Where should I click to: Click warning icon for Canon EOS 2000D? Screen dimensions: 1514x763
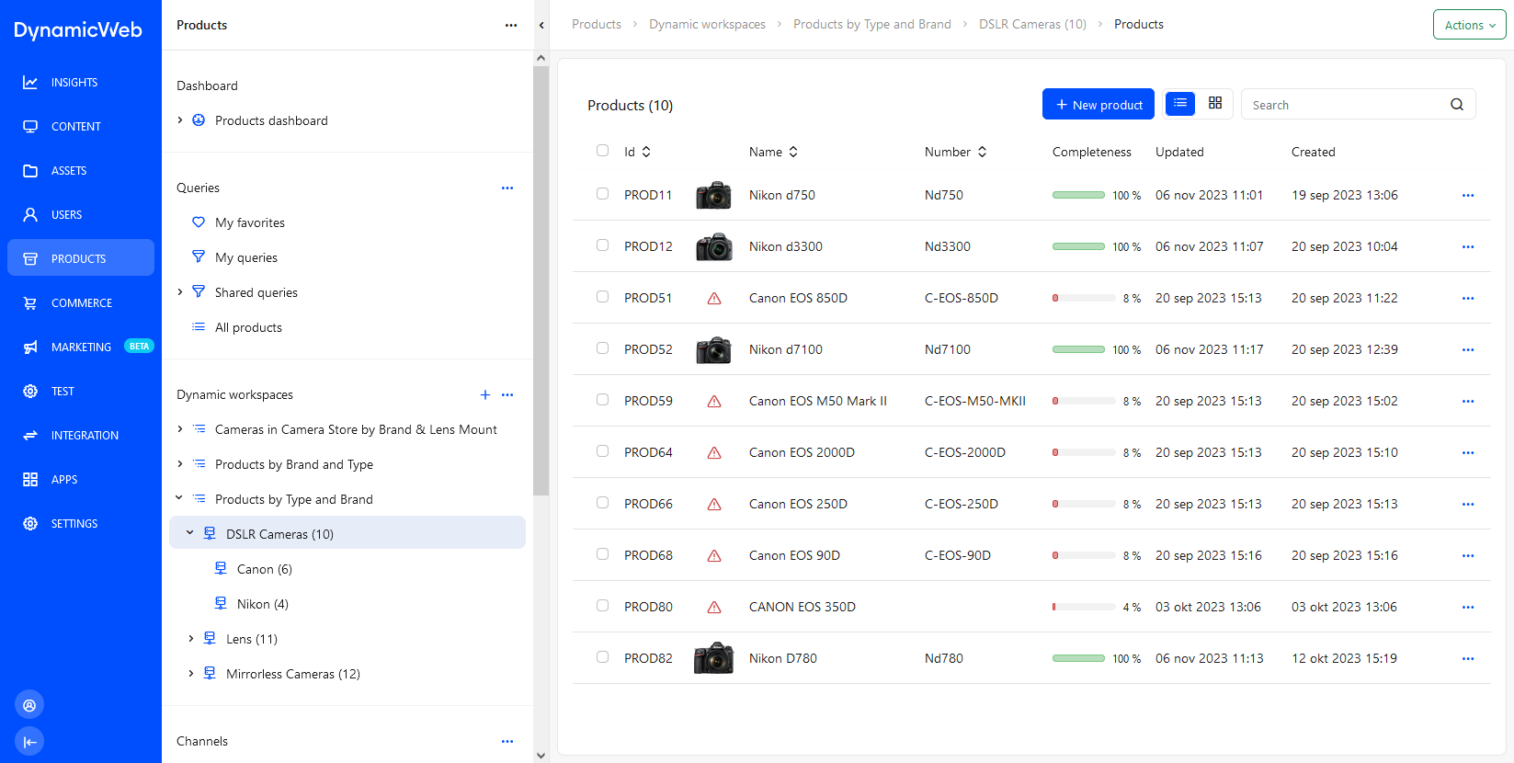[x=714, y=453]
